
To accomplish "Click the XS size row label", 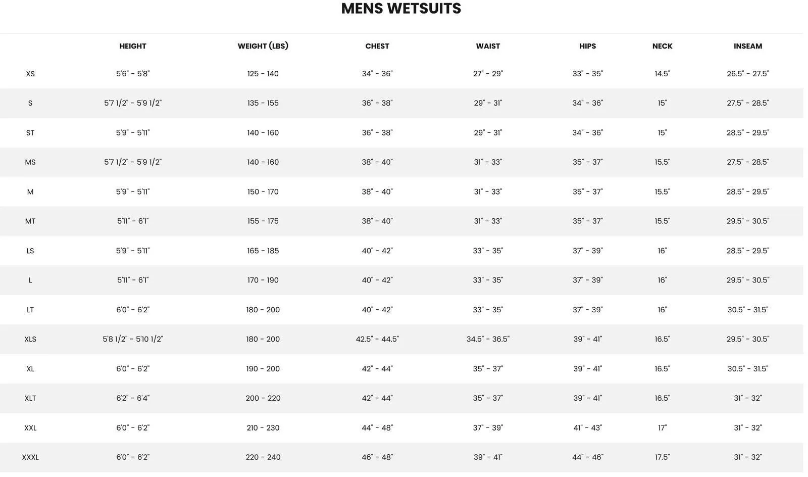I will (30, 74).
